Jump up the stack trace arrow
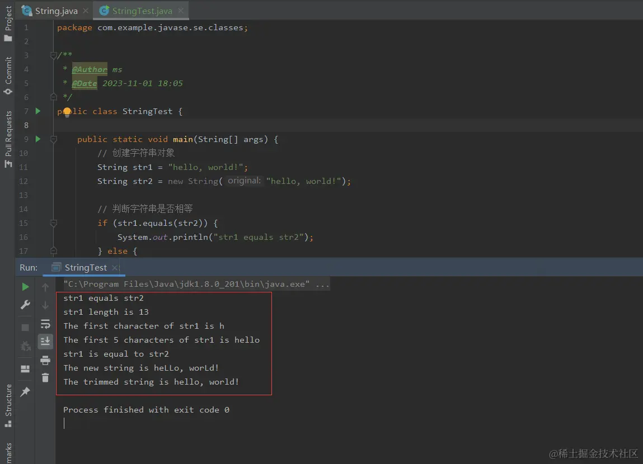Image resolution: width=643 pixels, height=464 pixels. pos(45,287)
